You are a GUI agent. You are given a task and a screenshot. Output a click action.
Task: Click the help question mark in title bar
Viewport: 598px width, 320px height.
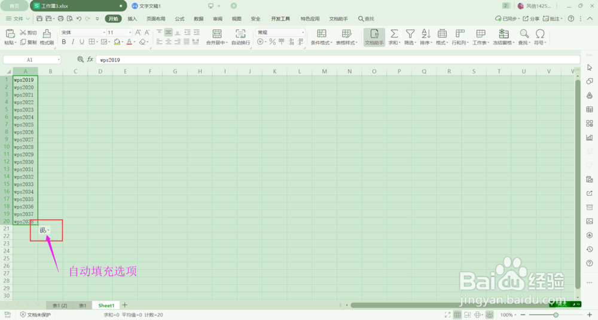tap(571, 19)
